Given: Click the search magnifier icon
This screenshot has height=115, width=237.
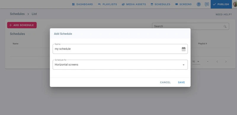Looking at the screenshot, I should (225, 26).
